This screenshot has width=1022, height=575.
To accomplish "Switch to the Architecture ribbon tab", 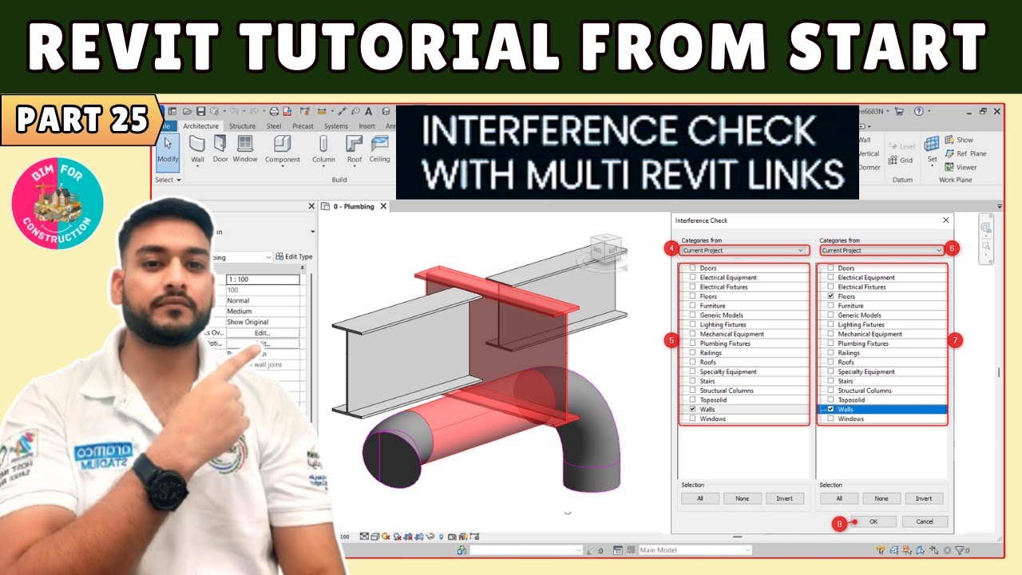I will pos(200,126).
